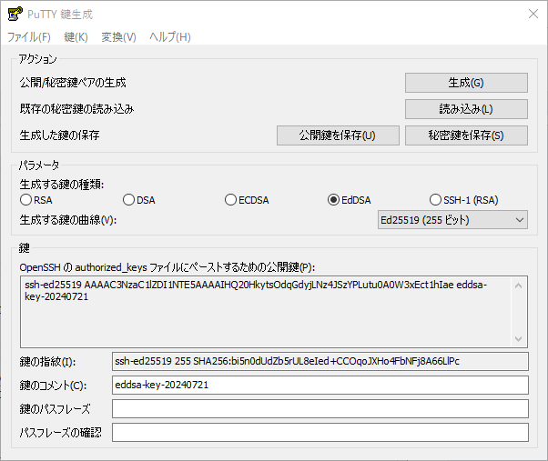Click the 鍵の指紋(I) label
The height and width of the screenshot is (461, 548).
coord(47,362)
